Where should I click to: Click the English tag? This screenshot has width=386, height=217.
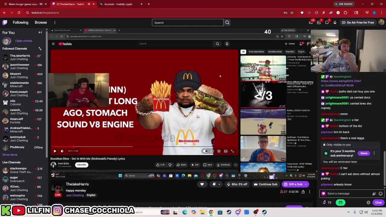pos(91,195)
